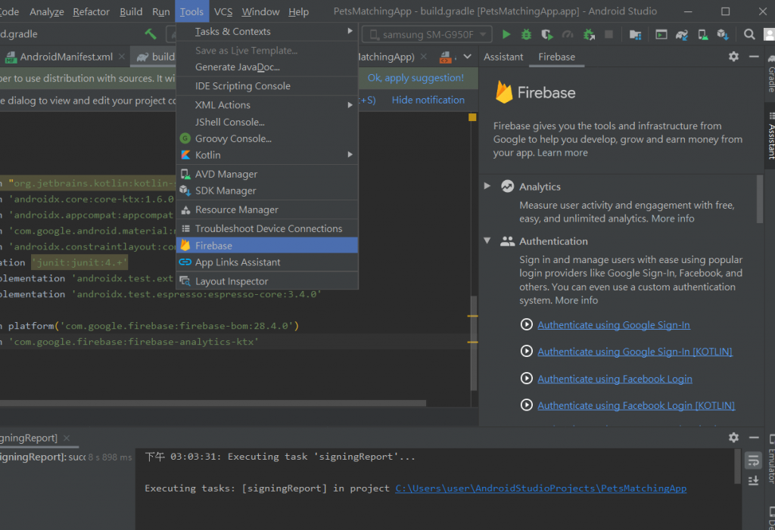The width and height of the screenshot is (775, 530).
Task: Click the Make Project hammer icon
Action: tap(151, 34)
